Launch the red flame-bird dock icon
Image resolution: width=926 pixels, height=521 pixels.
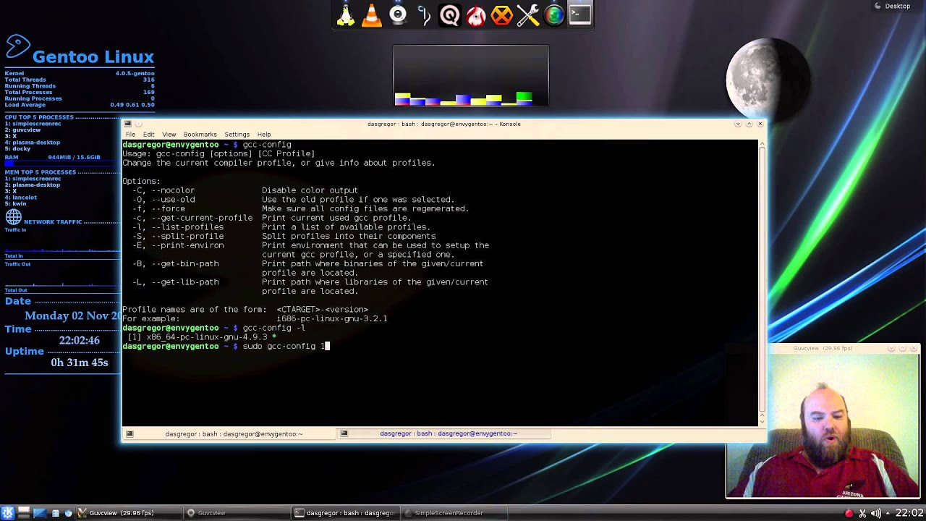point(476,14)
